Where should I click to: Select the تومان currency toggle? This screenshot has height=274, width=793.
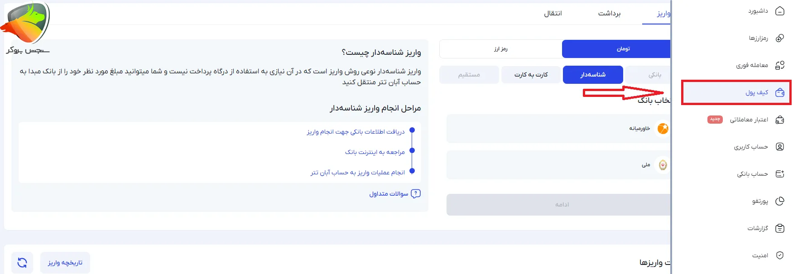point(616,49)
